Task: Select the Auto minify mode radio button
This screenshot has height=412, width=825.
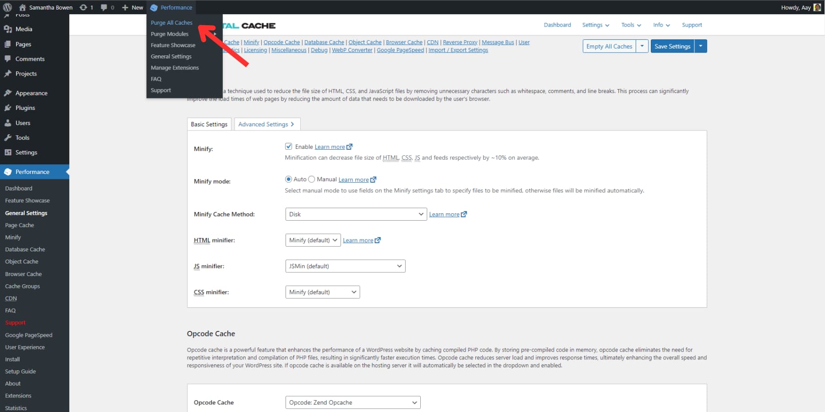Action: coord(289,179)
